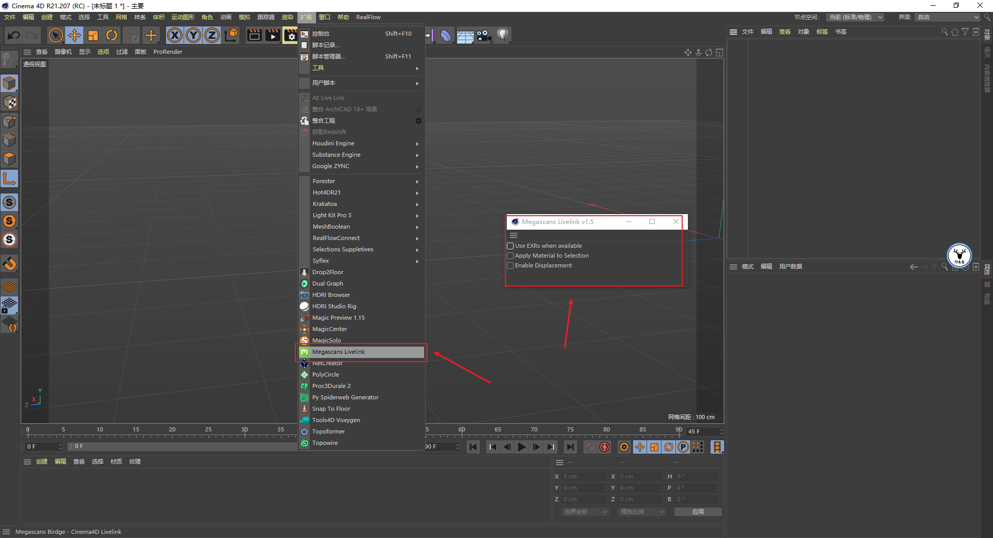Click Make Editable icon in left toolbar
This screenshot has height=538, width=993.
pos(9,61)
